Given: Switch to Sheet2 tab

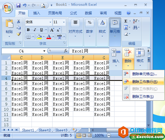Looking at the screenshot, I should pos(44,130).
